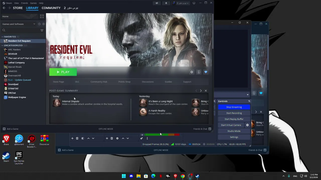
Task: Open Steam announcements megaphone icon
Action: coord(157,3)
